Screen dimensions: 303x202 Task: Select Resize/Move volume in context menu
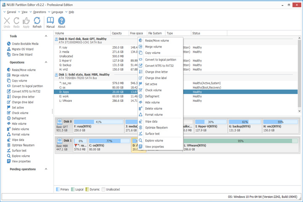(157, 40)
